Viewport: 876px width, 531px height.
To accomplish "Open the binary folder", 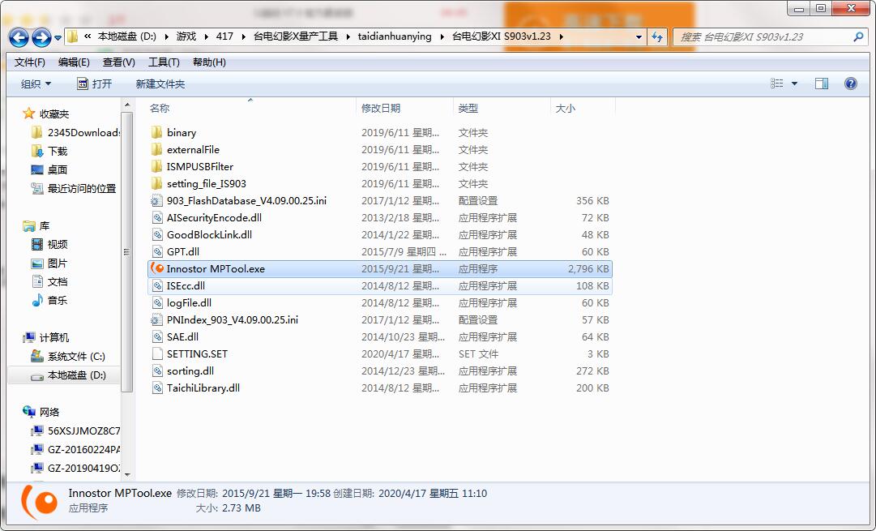I will 180,132.
